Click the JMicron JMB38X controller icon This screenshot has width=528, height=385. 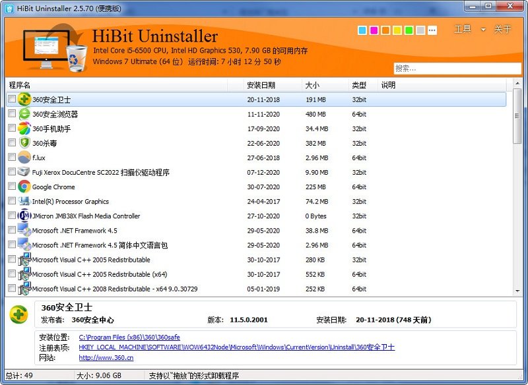point(24,216)
